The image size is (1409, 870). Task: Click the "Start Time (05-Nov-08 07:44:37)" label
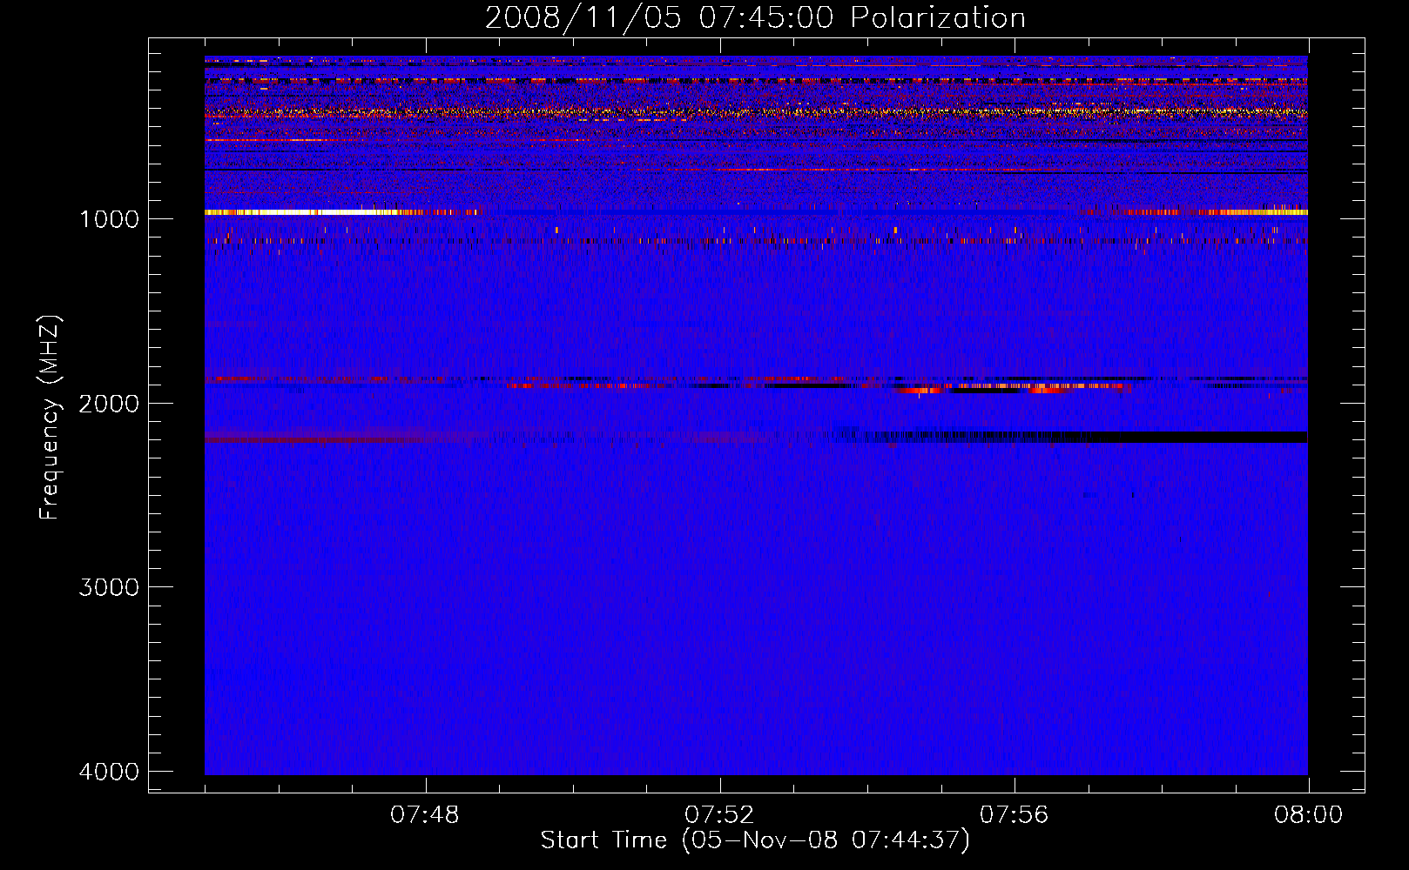[755, 840]
